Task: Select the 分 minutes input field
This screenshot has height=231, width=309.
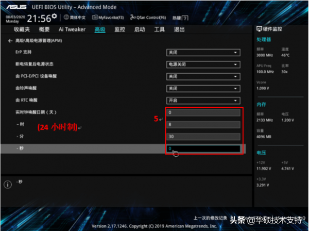Action: (203, 136)
